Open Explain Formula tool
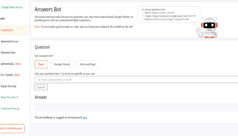The image size is (238, 136). pyautogui.click(x=9, y=86)
